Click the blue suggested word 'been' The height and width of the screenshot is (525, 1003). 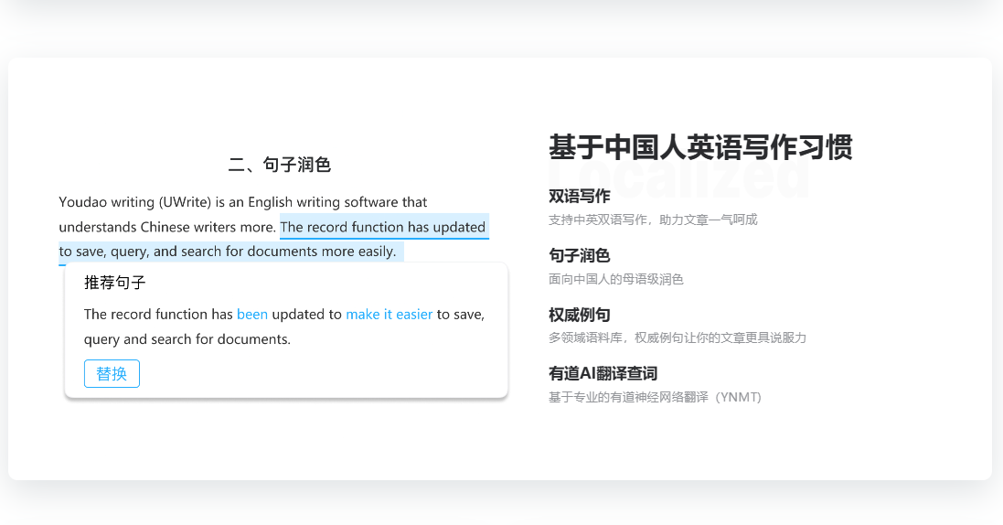[x=252, y=315]
